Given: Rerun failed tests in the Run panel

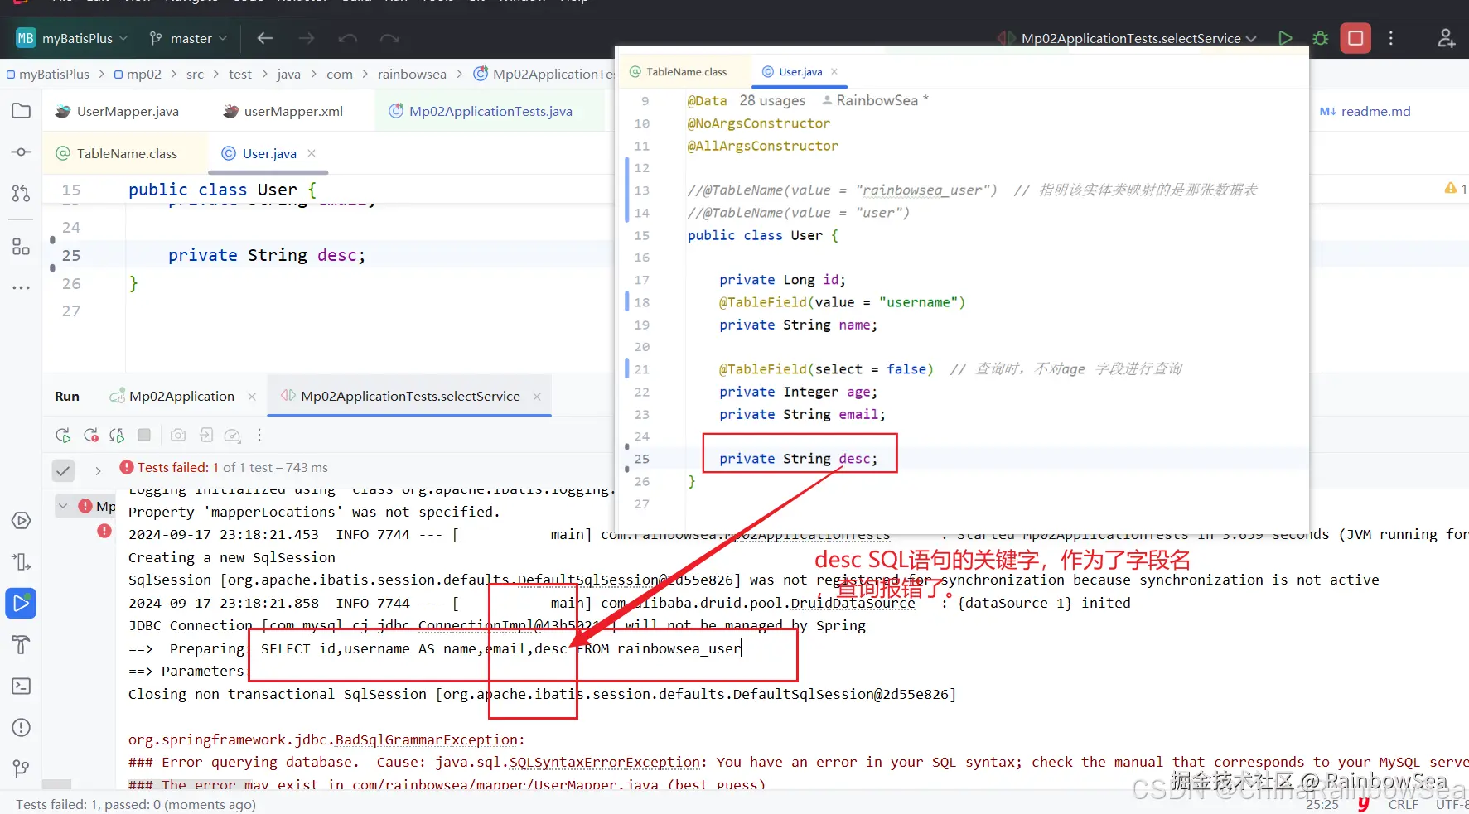Looking at the screenshot, I should pyautogui.click(x=91, y=435).
